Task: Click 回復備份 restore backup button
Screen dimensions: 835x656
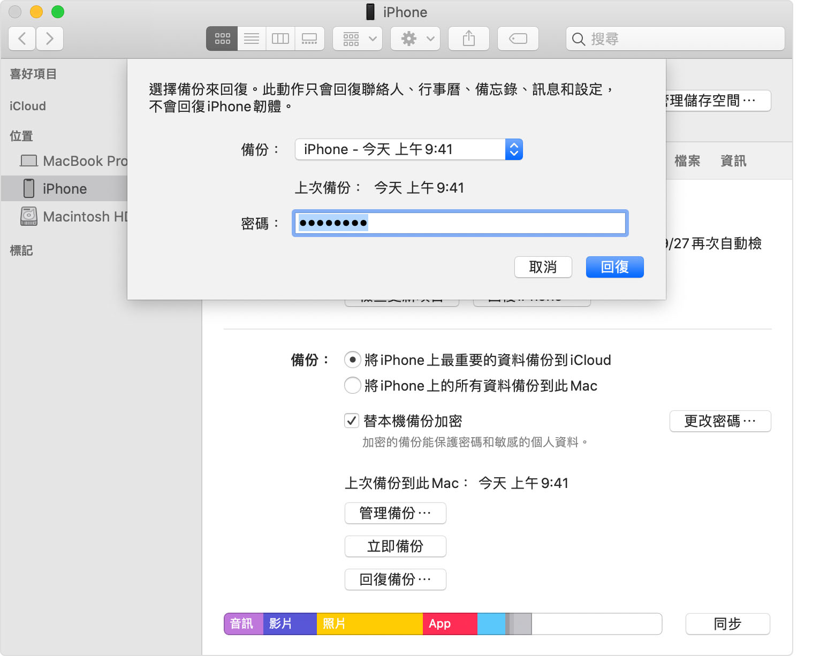Action: [x=396, y=579]
